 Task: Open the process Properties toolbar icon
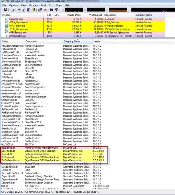[40, 10]
